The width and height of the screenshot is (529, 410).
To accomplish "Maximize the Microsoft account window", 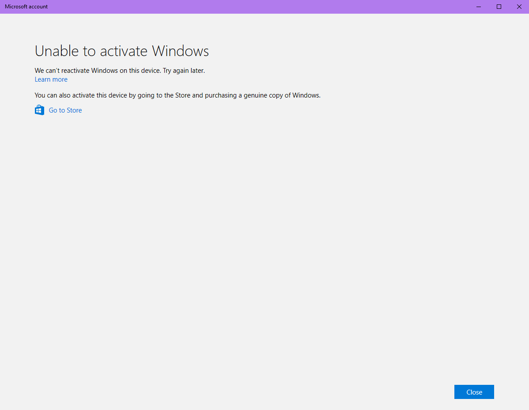I will 499,7.
